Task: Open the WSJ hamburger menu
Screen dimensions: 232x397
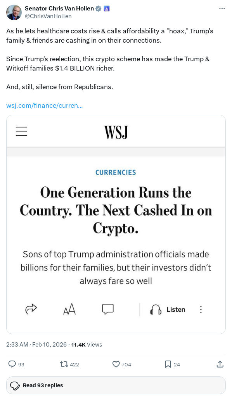Action: 21,131
